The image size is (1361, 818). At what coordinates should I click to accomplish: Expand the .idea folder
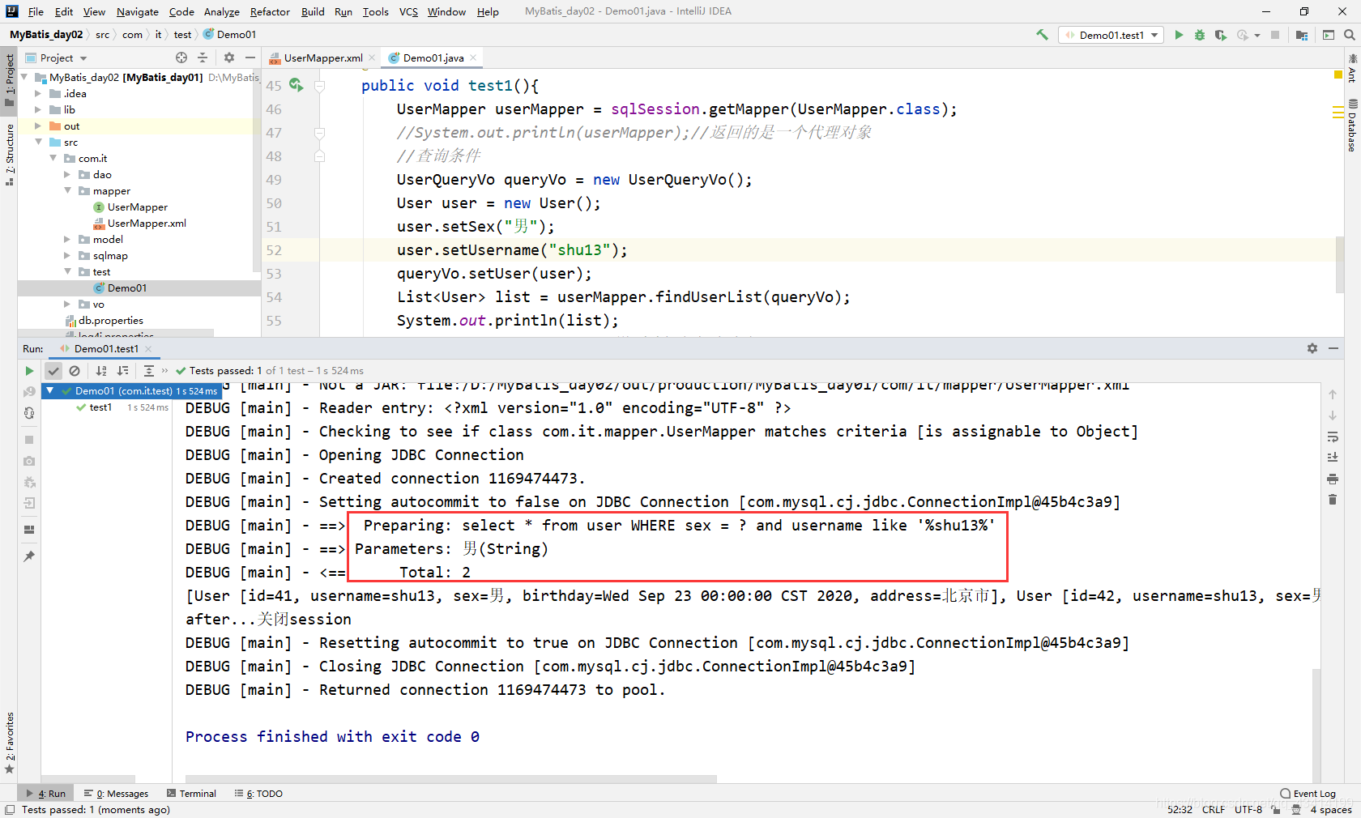click(x=37, y=93)
